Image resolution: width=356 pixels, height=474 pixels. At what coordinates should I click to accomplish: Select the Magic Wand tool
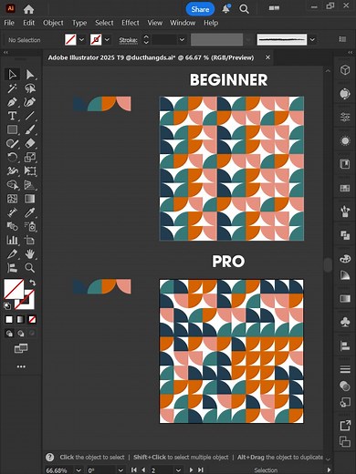tap(12, 88)
